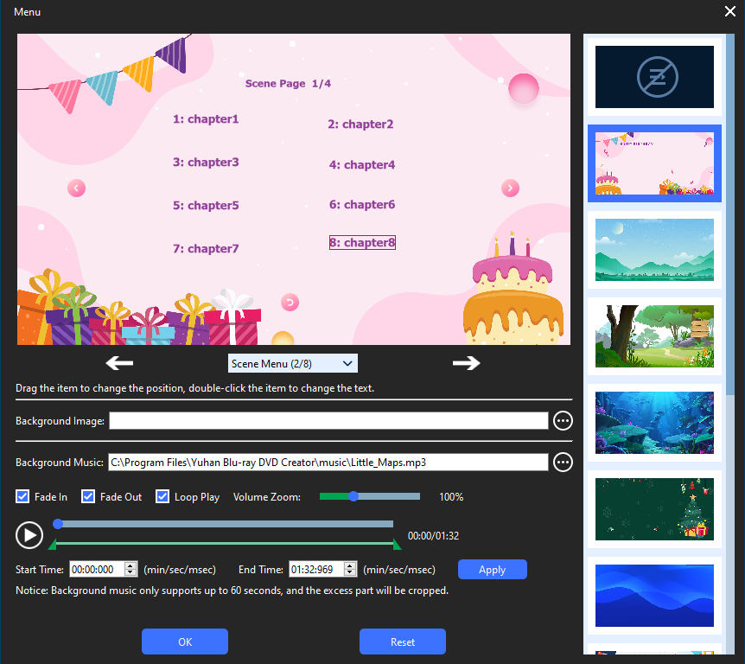Select the no-menu template thumbnail
The image size is (745, 664).
click(654, 78)
